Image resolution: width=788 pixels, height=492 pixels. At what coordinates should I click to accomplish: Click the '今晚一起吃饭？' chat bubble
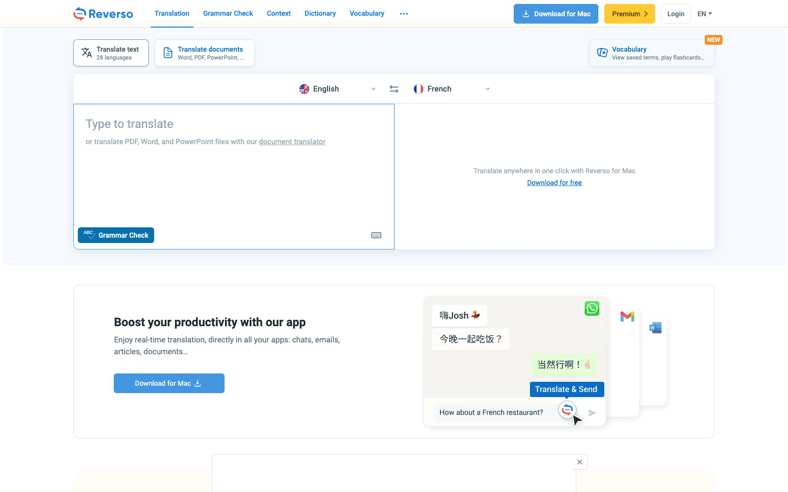470,339
